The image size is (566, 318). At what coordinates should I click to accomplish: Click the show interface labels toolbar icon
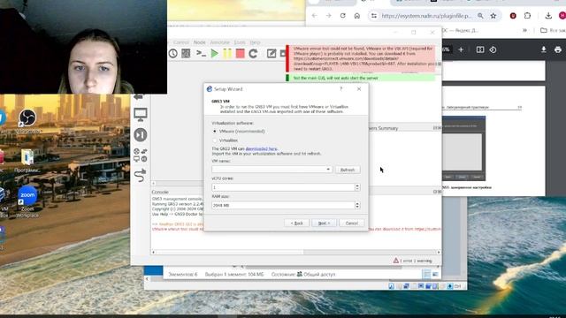(186, 53)
